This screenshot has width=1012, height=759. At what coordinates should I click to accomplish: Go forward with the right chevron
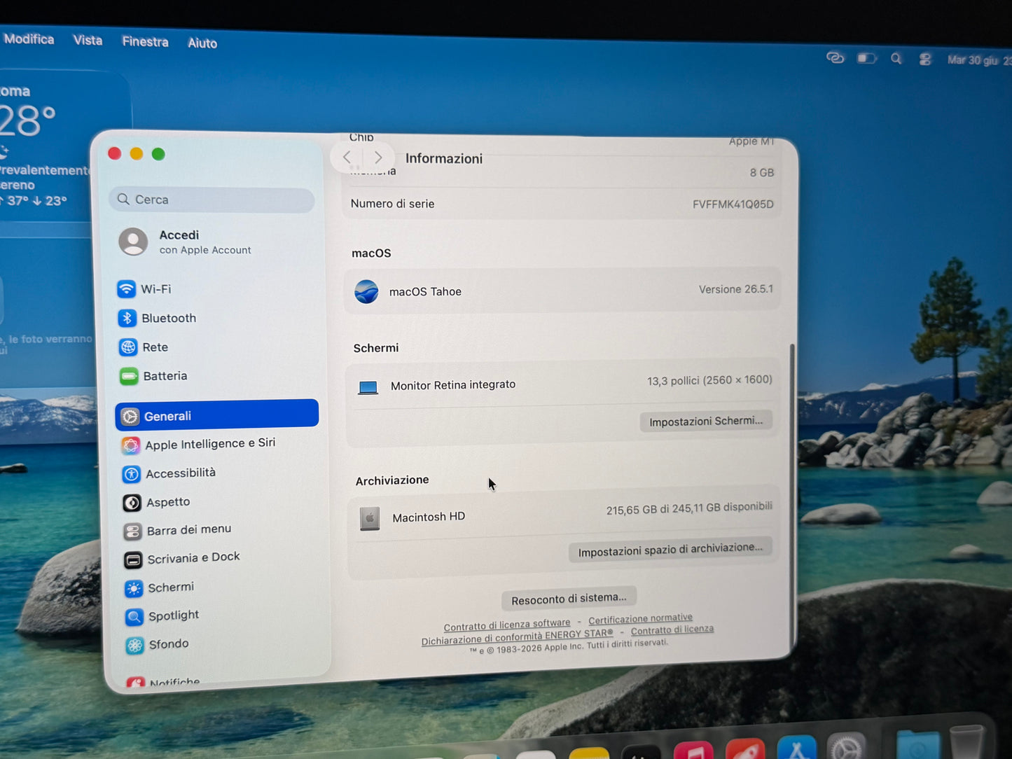[x=378, y=158]
